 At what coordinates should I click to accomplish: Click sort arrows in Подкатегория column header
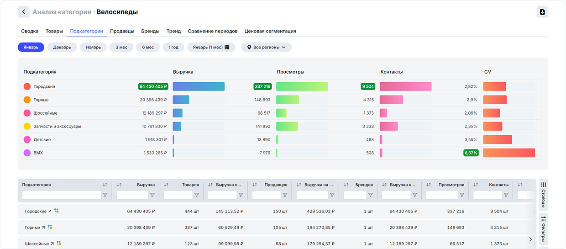105,185
